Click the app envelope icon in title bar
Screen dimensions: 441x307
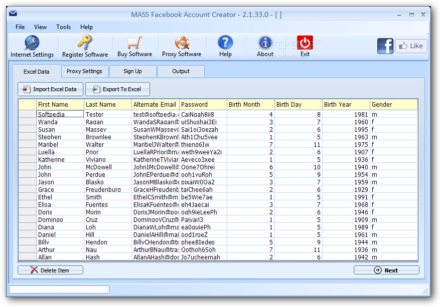click(x=13, y=13)
